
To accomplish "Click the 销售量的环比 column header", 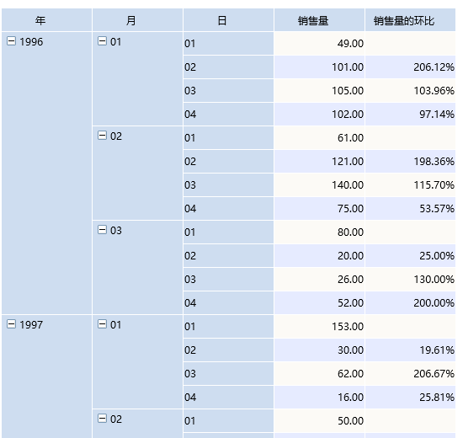I will 411,20.
